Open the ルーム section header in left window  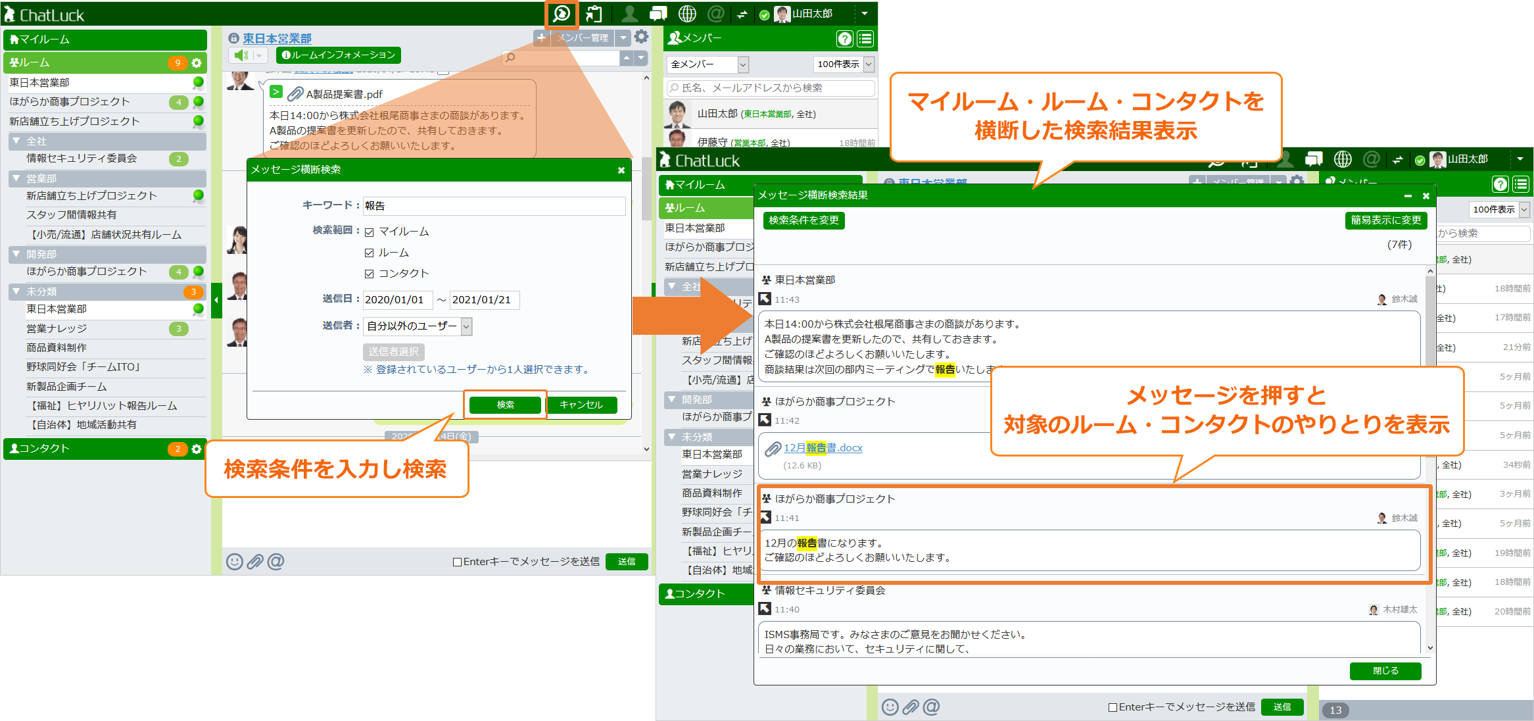click(105, 63)
